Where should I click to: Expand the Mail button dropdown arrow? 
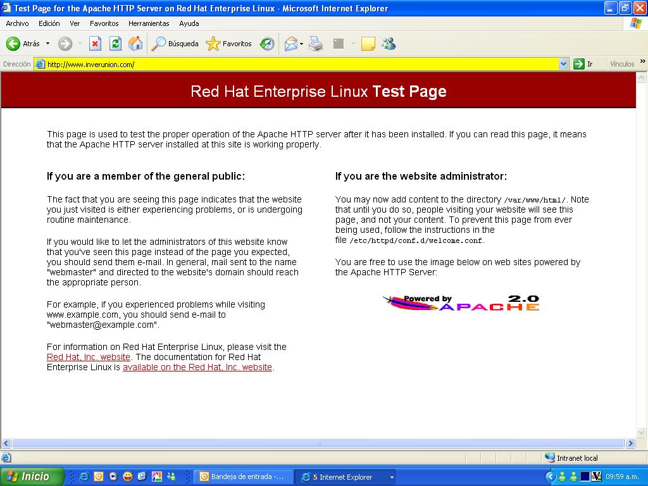coord(302,44)
